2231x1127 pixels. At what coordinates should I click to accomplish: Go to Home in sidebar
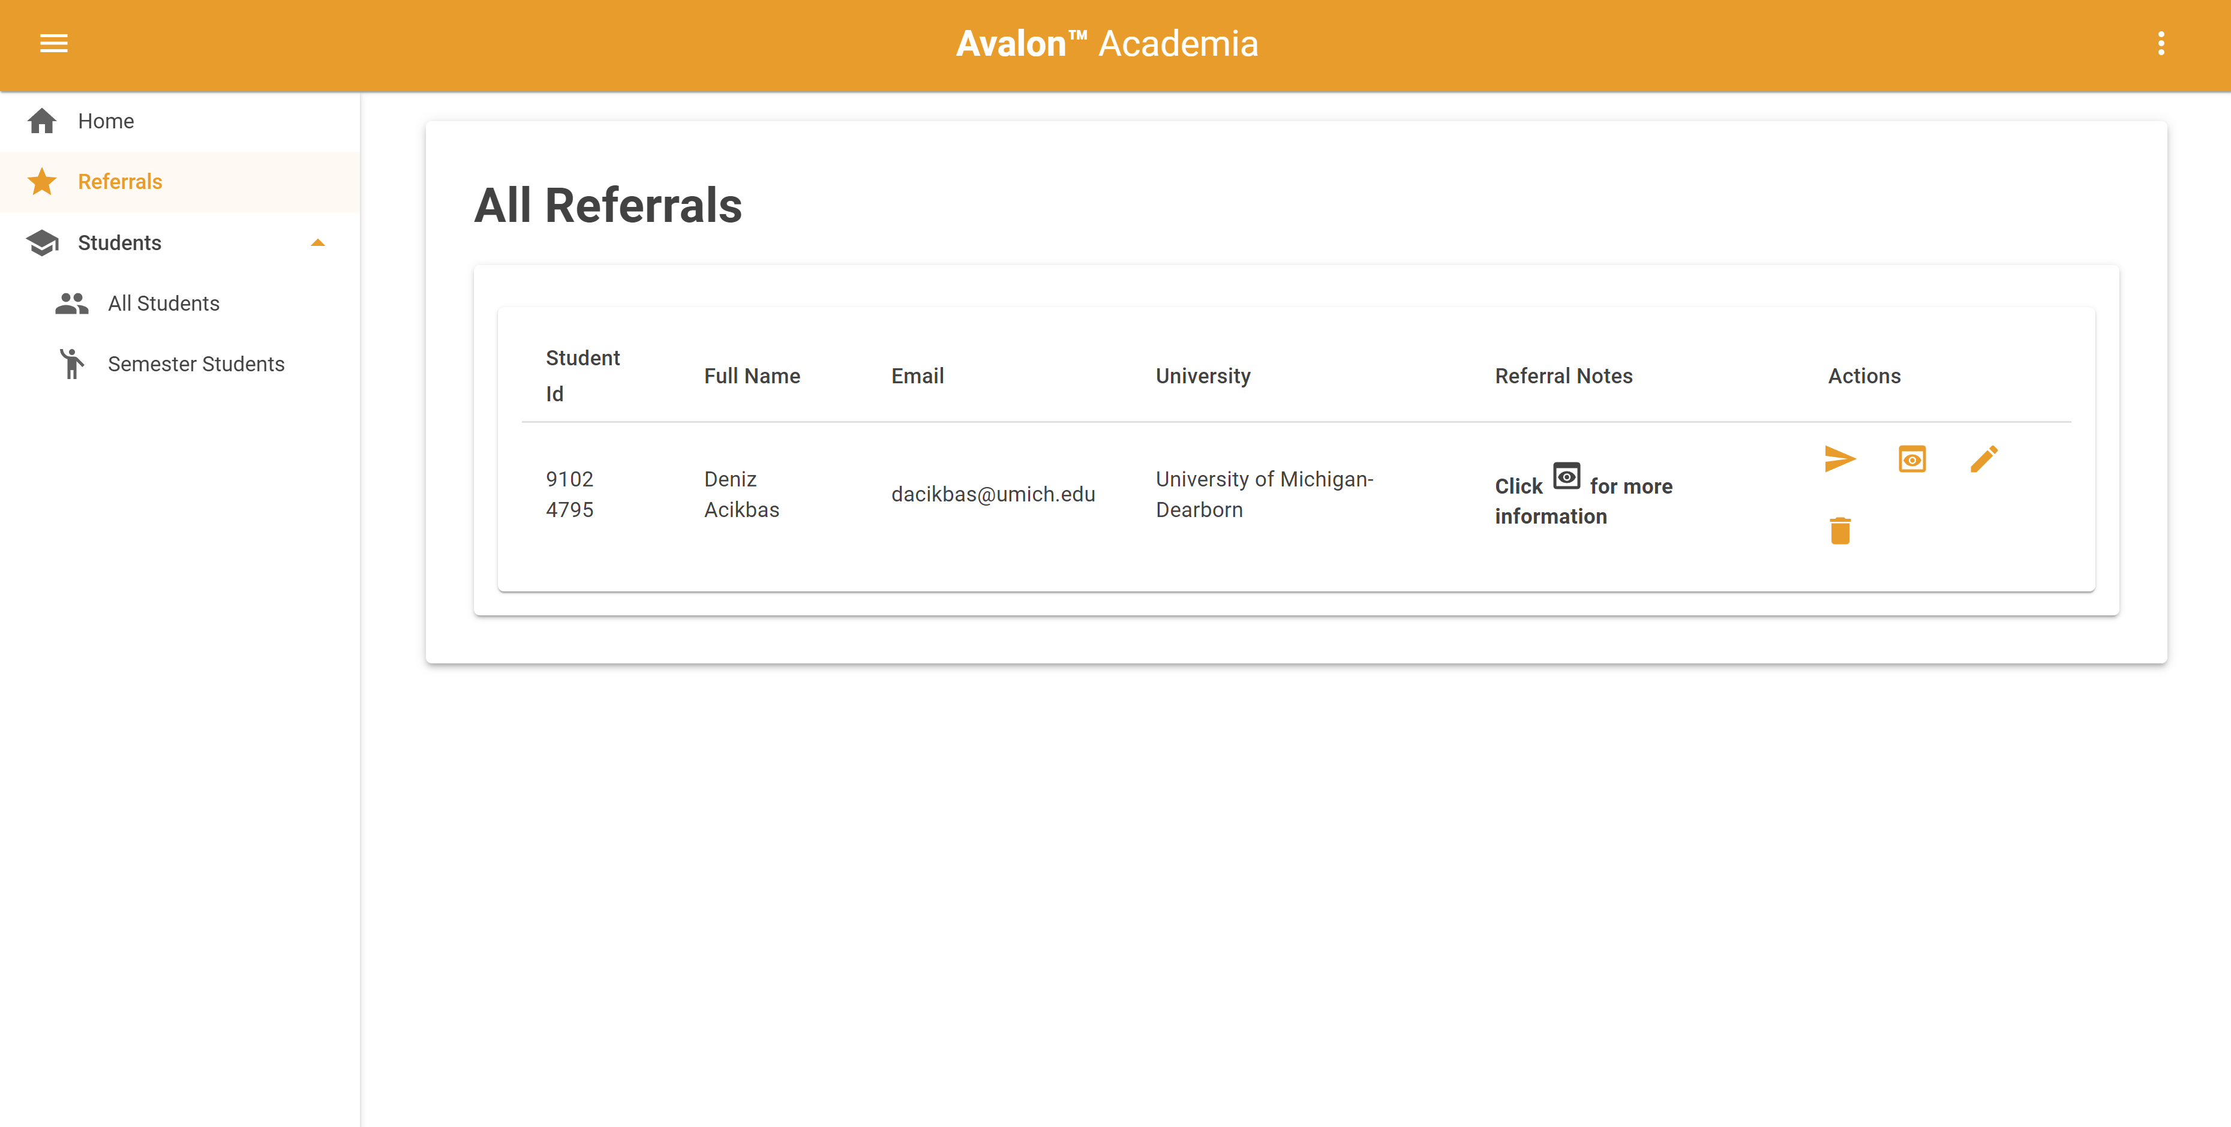(x=180, y=121)
